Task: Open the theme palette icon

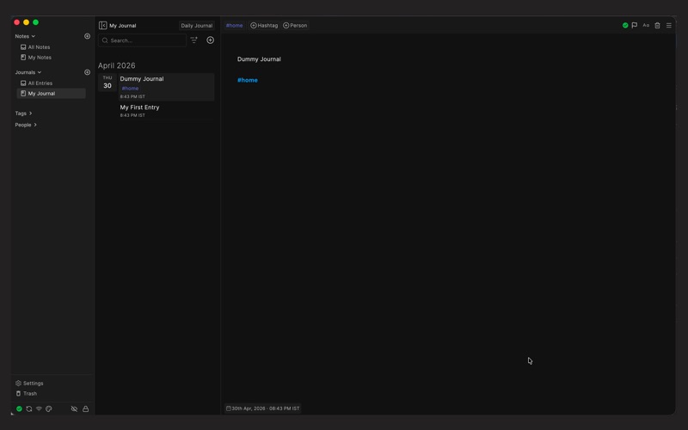Action: point(49,408)
